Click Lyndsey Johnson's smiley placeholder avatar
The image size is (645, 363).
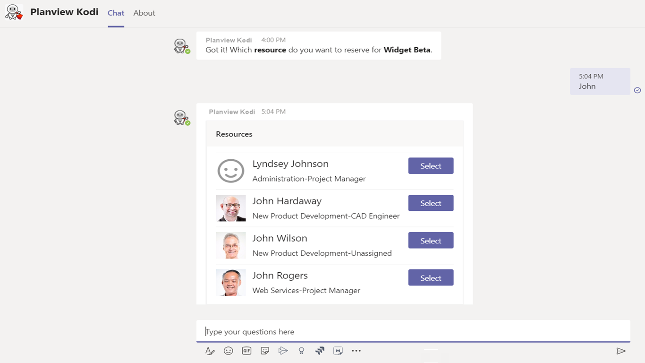231,171
